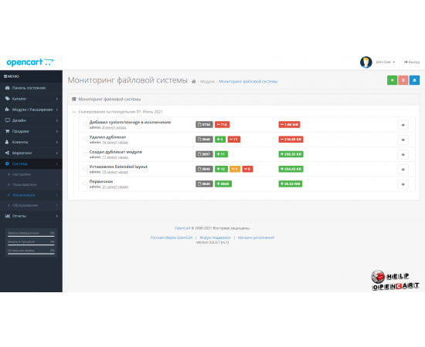This screenshot has height=347, width=425.
Task: Click file count badge 3734
Action: pyautogui.click(x=204, y=124)
